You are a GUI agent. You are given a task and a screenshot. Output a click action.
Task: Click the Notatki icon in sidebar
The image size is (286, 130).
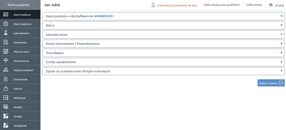(6, 107)
